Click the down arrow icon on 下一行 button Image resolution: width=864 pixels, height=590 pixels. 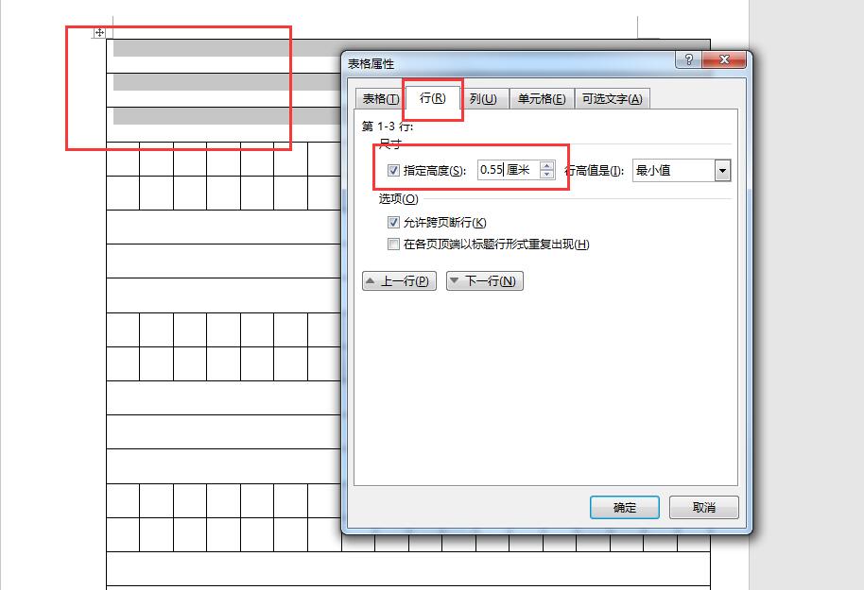pyautogui.click(x=457, y=280)
